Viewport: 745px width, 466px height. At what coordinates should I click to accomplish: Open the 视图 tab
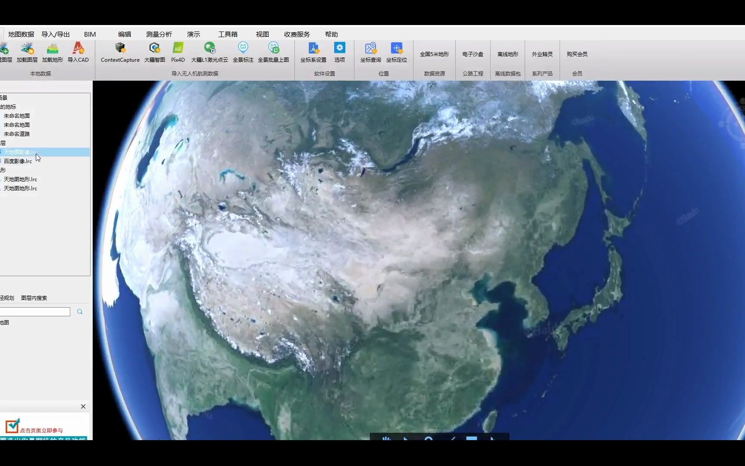tap(263, 34)
